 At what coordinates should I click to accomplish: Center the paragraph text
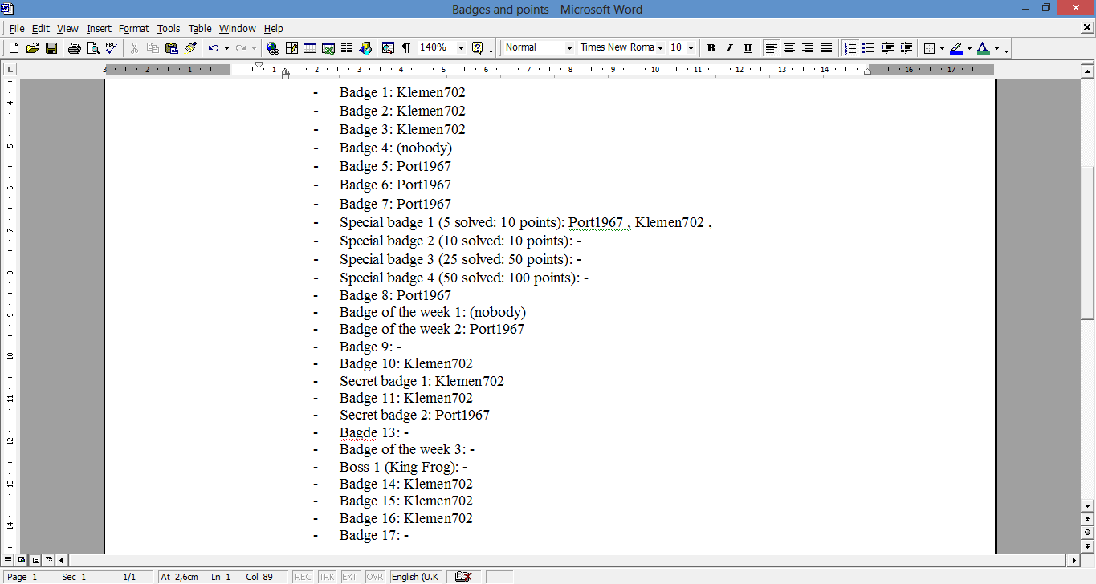(x=789, y=48)
